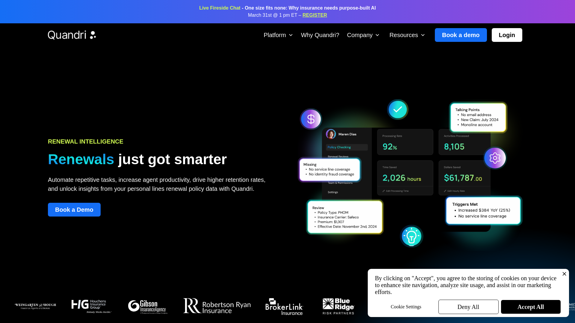Click the Review policy card
Screen dimensions: 575x323
345,217
